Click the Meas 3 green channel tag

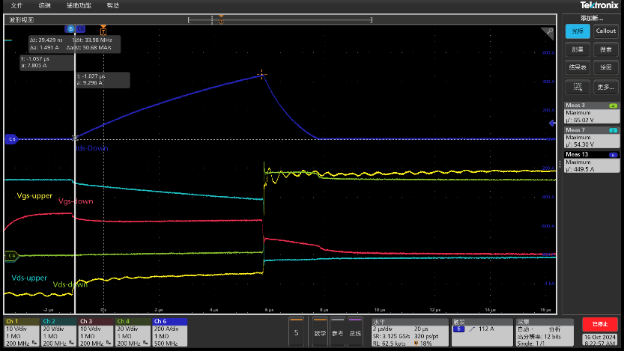click(x=613, y=106)
